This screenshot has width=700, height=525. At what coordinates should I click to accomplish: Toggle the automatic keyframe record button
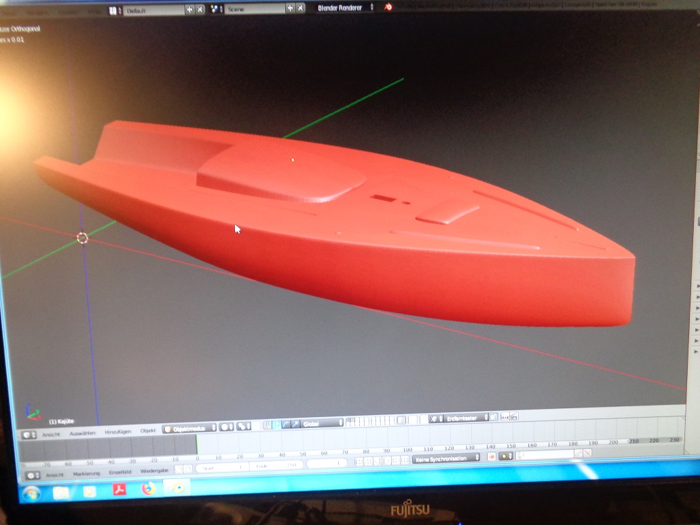491,456
